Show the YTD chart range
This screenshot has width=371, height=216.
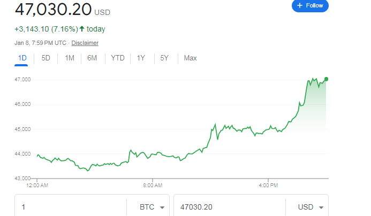click(x=118, y=58)
